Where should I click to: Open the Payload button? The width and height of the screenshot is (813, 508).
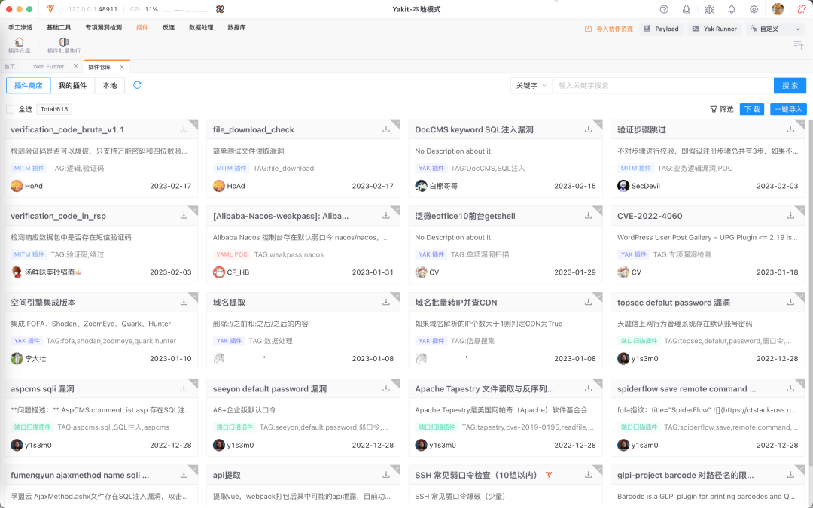662,29
